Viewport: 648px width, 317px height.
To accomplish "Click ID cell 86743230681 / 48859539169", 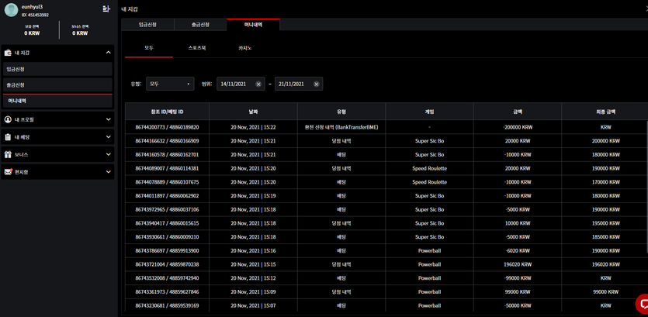I will point(167,305).
